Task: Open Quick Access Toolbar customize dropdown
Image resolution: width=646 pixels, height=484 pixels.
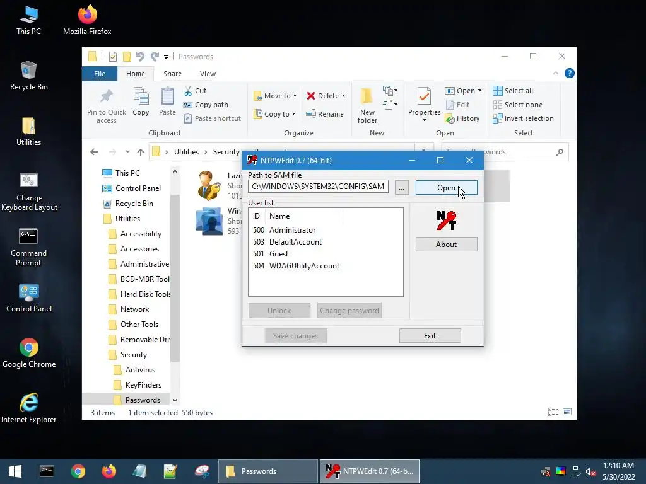Action: point(166,57)
